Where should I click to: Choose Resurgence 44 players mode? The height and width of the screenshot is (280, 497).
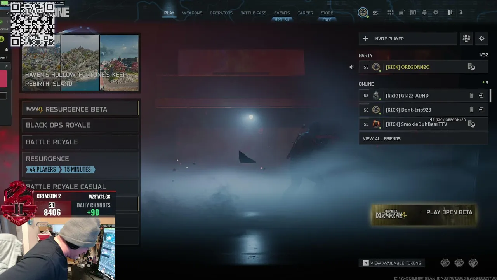pyautogui.click(x=80, y=164)
